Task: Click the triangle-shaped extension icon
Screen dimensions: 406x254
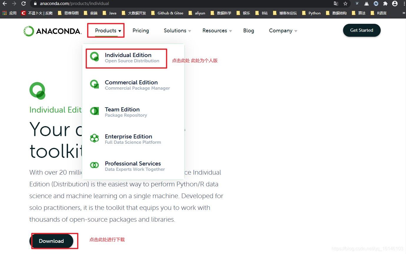Action: pyautogui.click(x=367, y=4)
